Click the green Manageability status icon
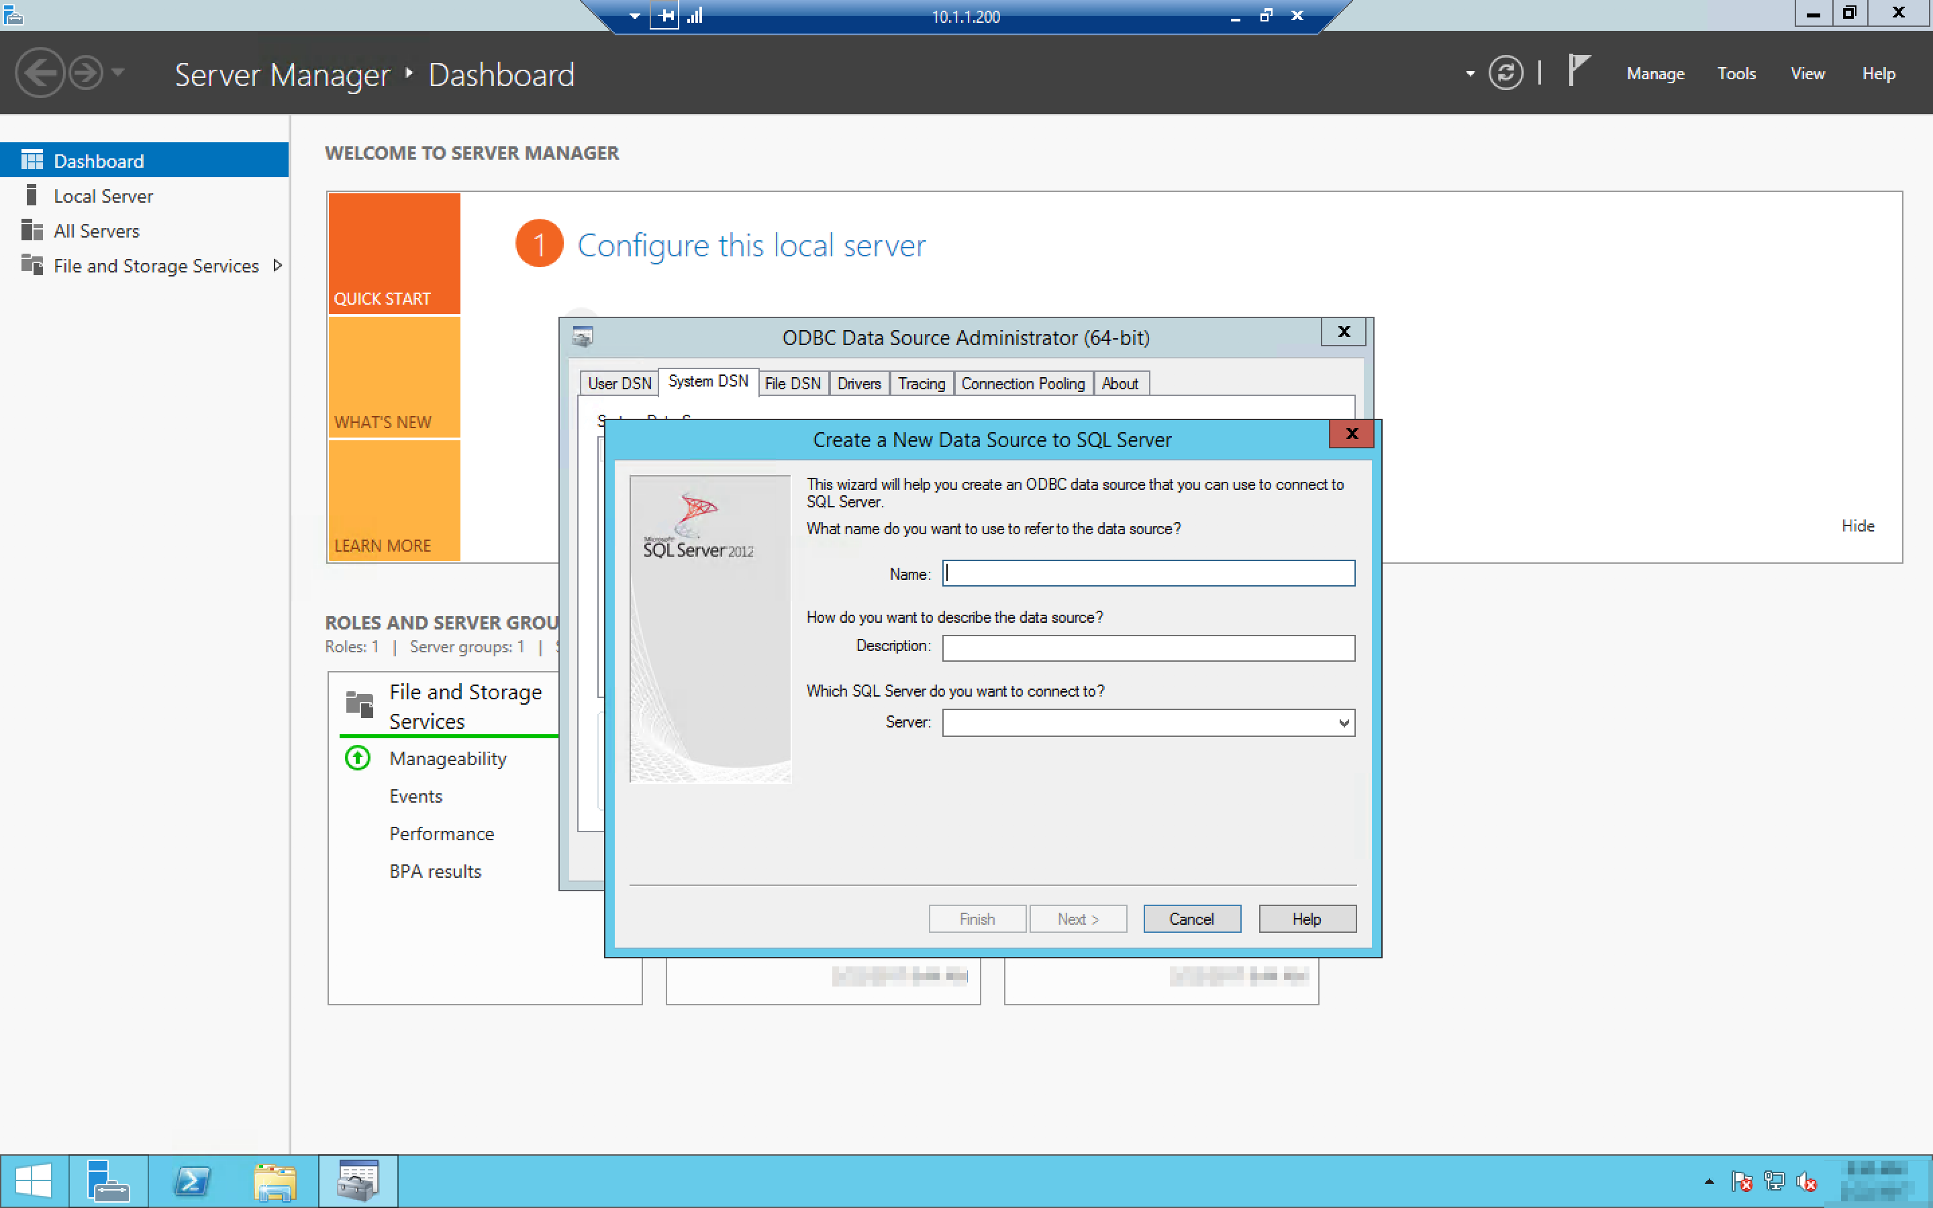 point(357,758)
